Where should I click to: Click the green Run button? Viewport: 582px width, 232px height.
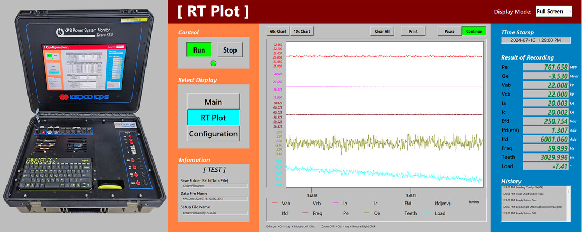tap(199, 50)
